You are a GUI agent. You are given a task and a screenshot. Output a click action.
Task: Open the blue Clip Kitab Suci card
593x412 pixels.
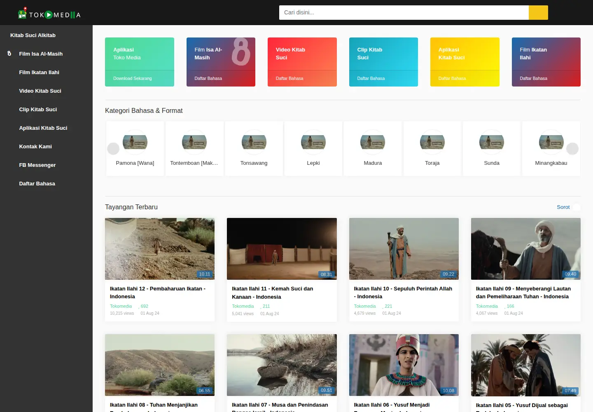383,54
